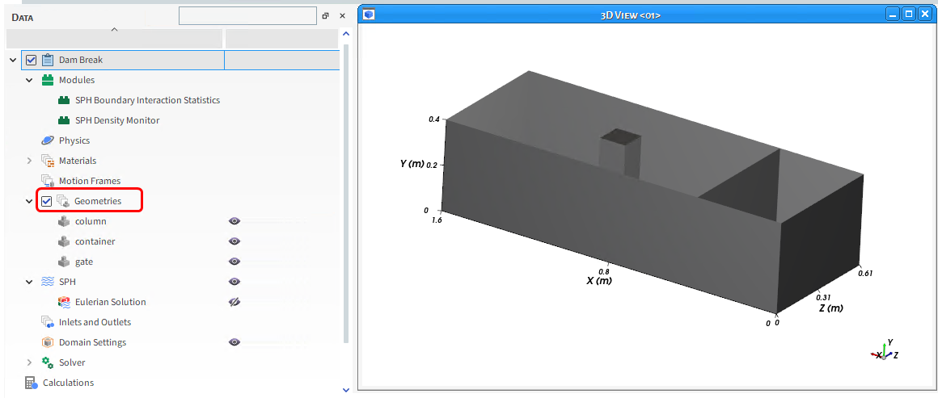Select the Physics tree item
Viewport: 938px width, 402px height.
pyautogui.click(x=74, y=140)
